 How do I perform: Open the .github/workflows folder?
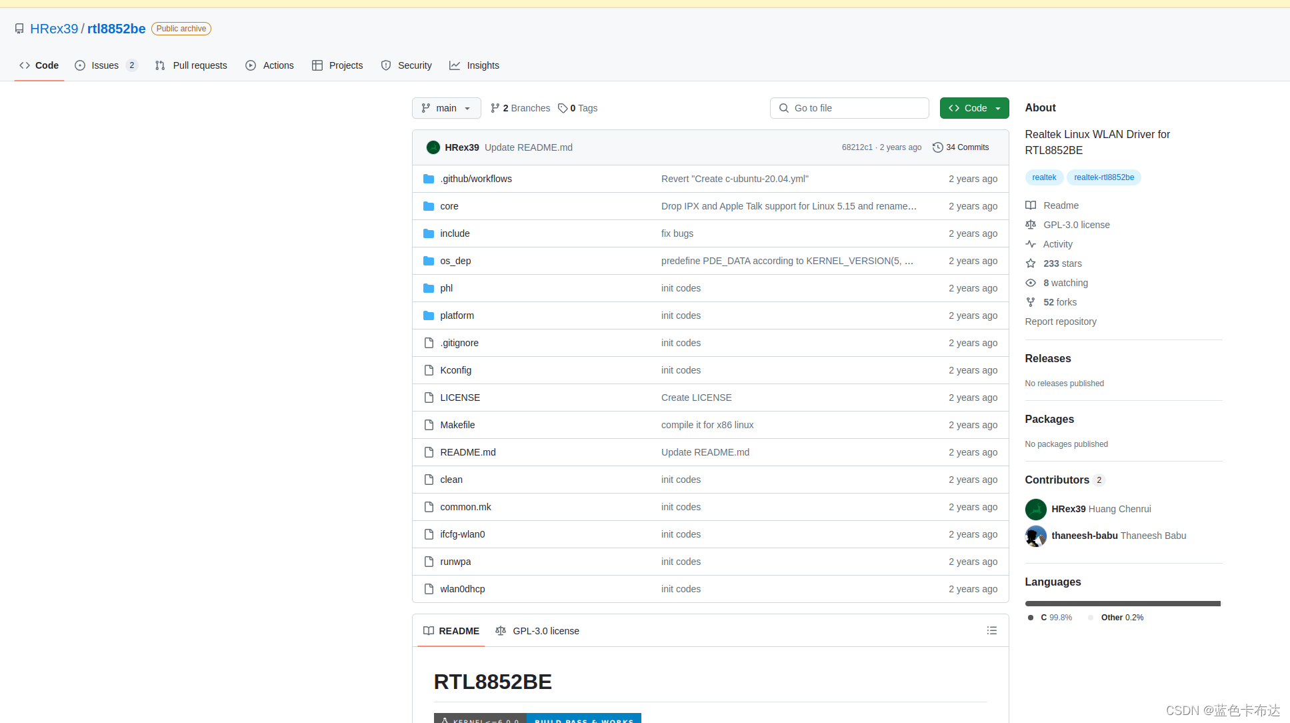pos(476,179)
